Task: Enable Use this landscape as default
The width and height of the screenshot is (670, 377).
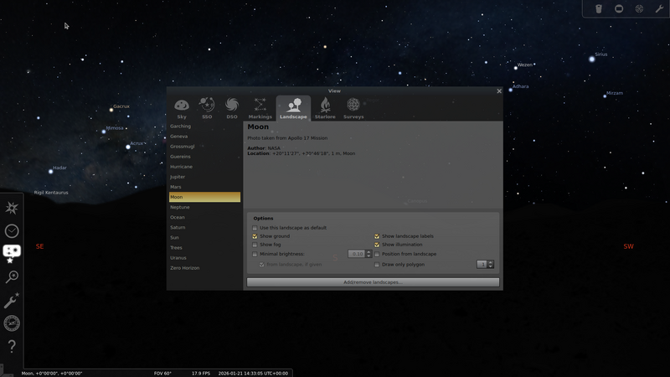Action: [255, 228]
